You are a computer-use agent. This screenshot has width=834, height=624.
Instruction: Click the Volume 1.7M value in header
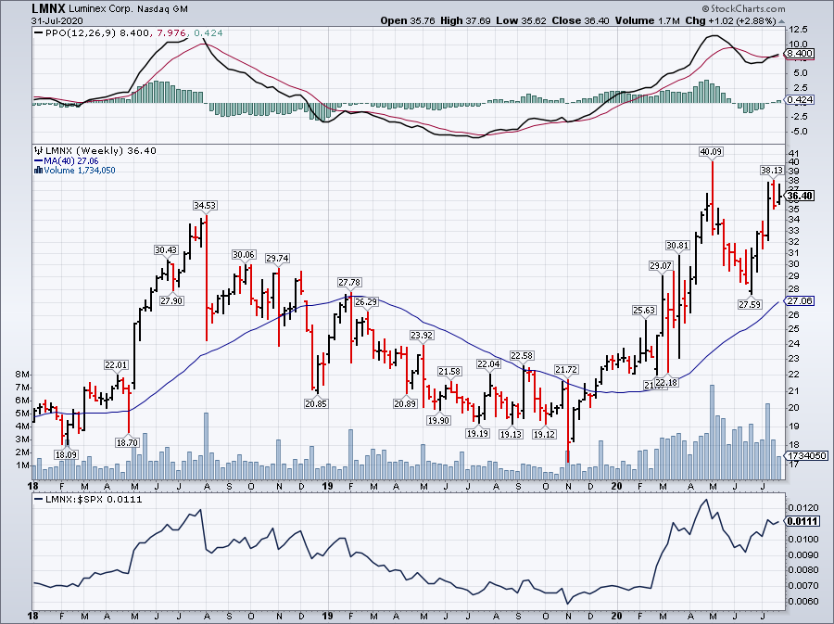coord(648,20)
